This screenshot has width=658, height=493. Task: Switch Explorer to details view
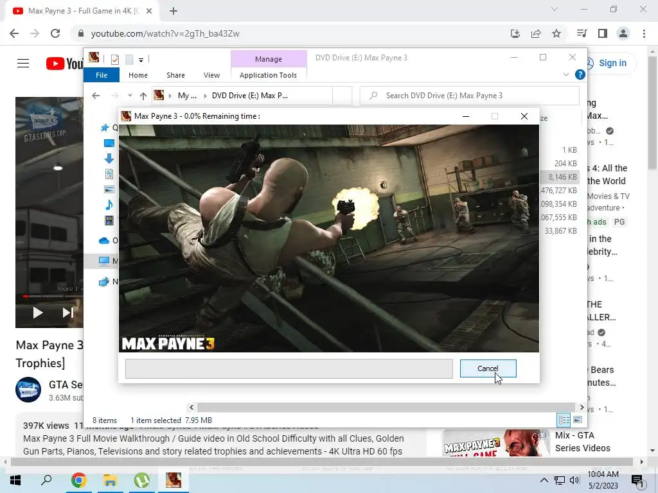click(564, 420)
